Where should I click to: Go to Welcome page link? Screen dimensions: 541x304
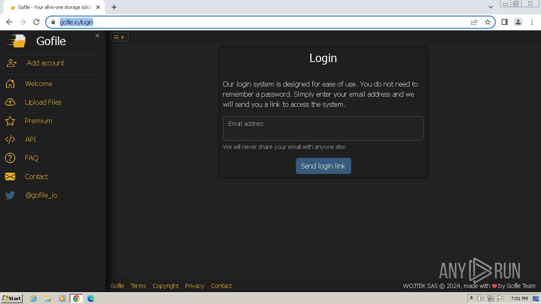pos(38,84)
